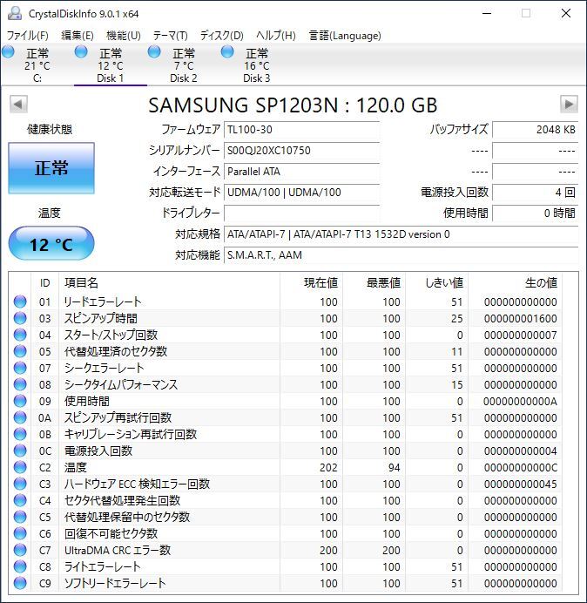Click the 現在値 column header

point(312,283)
